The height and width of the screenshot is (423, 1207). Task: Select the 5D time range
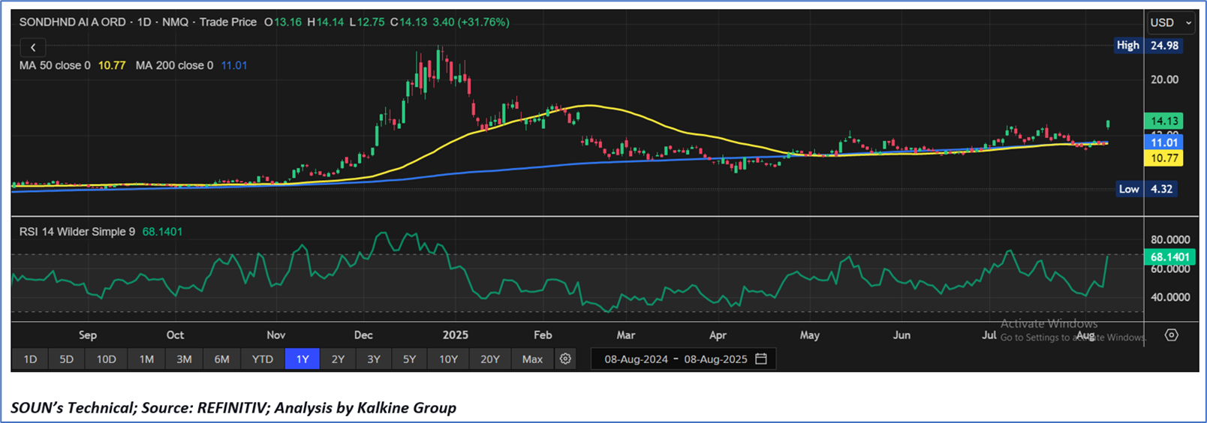(67, 359)
